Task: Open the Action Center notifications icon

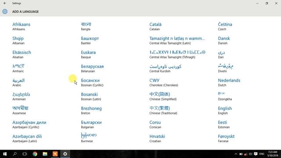Action: point(256,154)
